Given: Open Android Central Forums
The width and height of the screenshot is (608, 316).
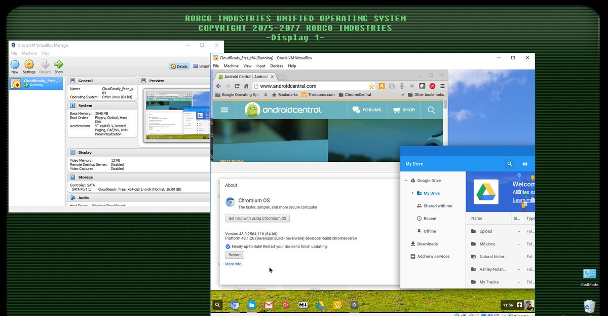Looking at the screenshot, I should coord(367,110).
